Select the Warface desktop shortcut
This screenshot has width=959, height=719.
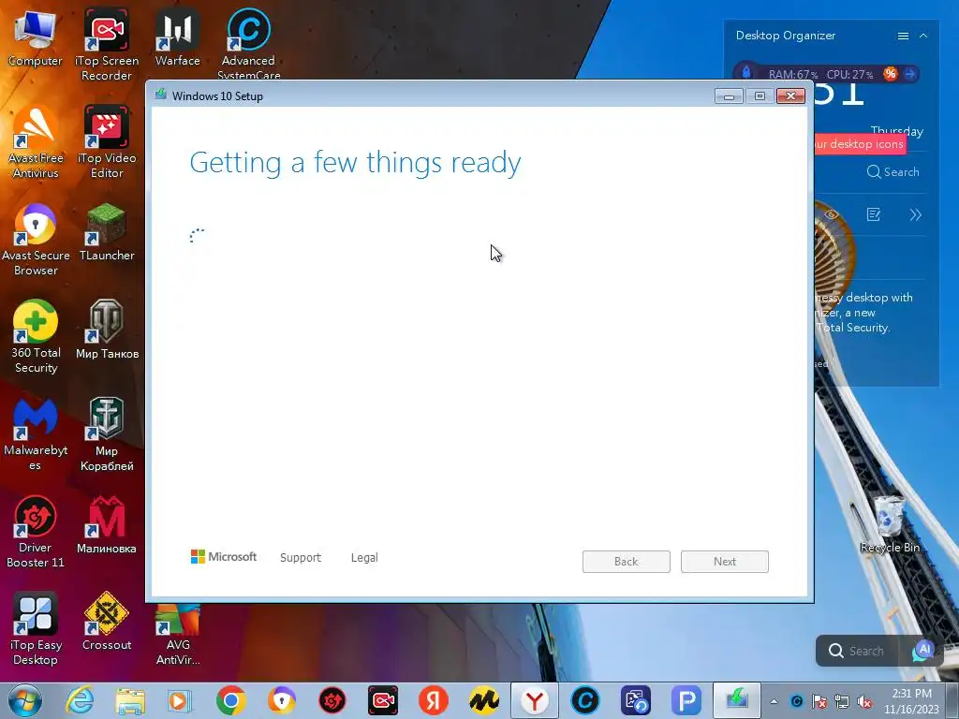click(x=177, y=37)
